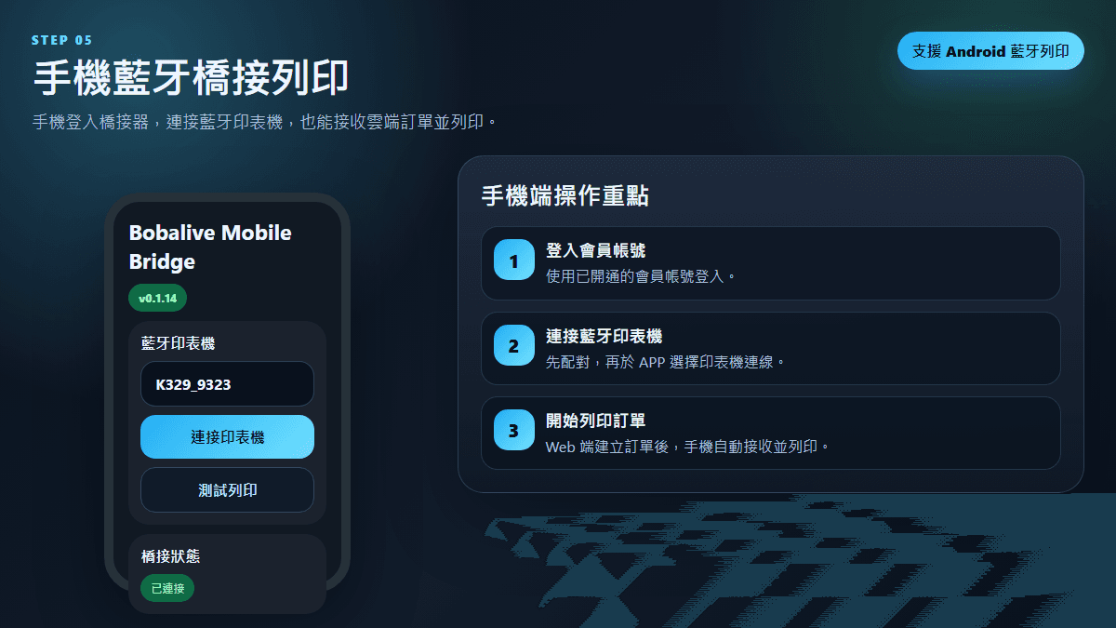Viewport: 1116px width, 628px height.
Task: Click the 藍牙印表機 section label
Action: 178,343
